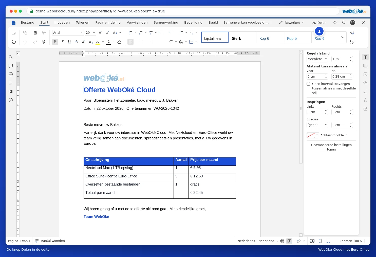Switch to the Invoegen tab
This screenshot has height=257, width=376.
coord(62,23)
